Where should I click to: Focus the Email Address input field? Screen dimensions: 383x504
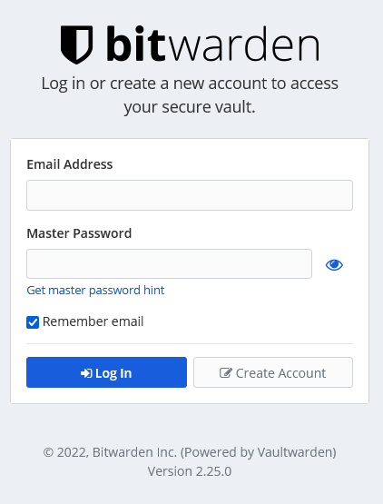point(190,195)
